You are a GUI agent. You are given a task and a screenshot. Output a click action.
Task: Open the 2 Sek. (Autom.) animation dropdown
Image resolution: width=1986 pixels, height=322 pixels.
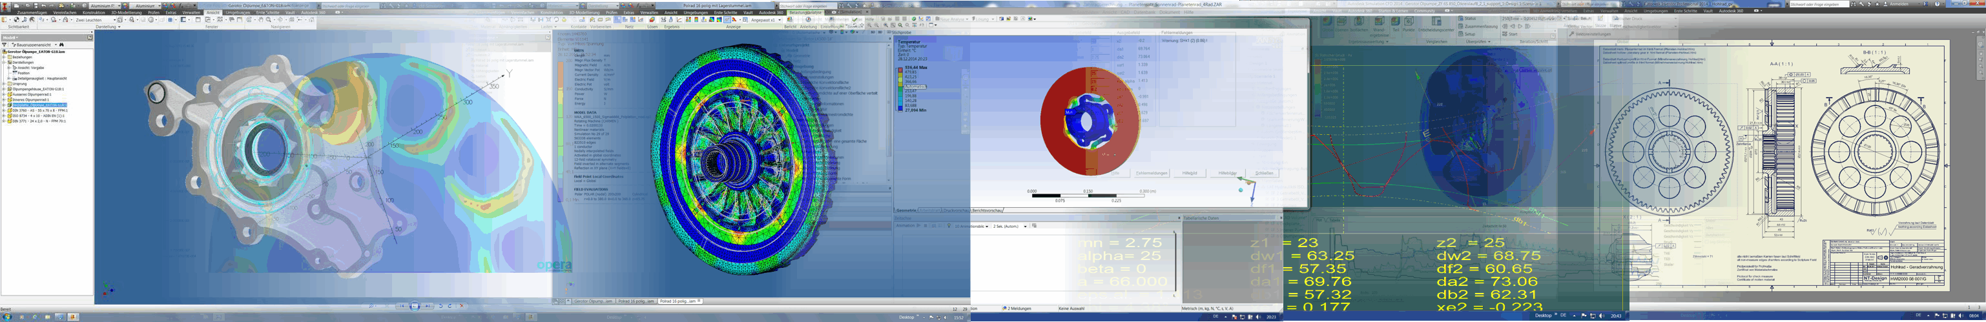click(x=1010, y=226)
